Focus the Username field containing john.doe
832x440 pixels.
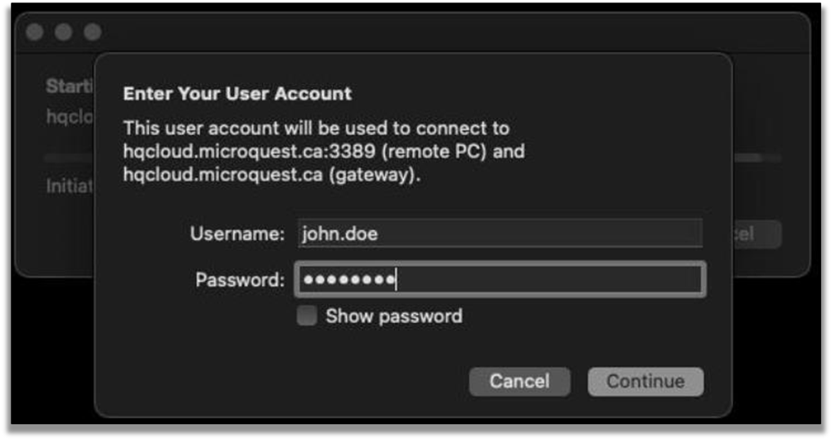[x=499, y=234]
